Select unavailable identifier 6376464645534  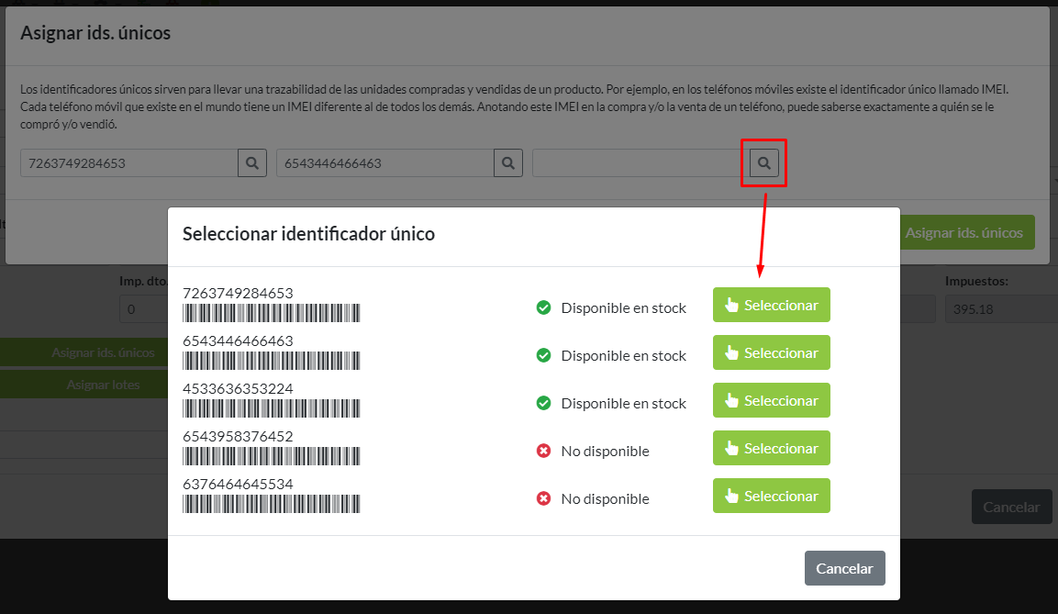pyautogui.click(x=771, y=496)
